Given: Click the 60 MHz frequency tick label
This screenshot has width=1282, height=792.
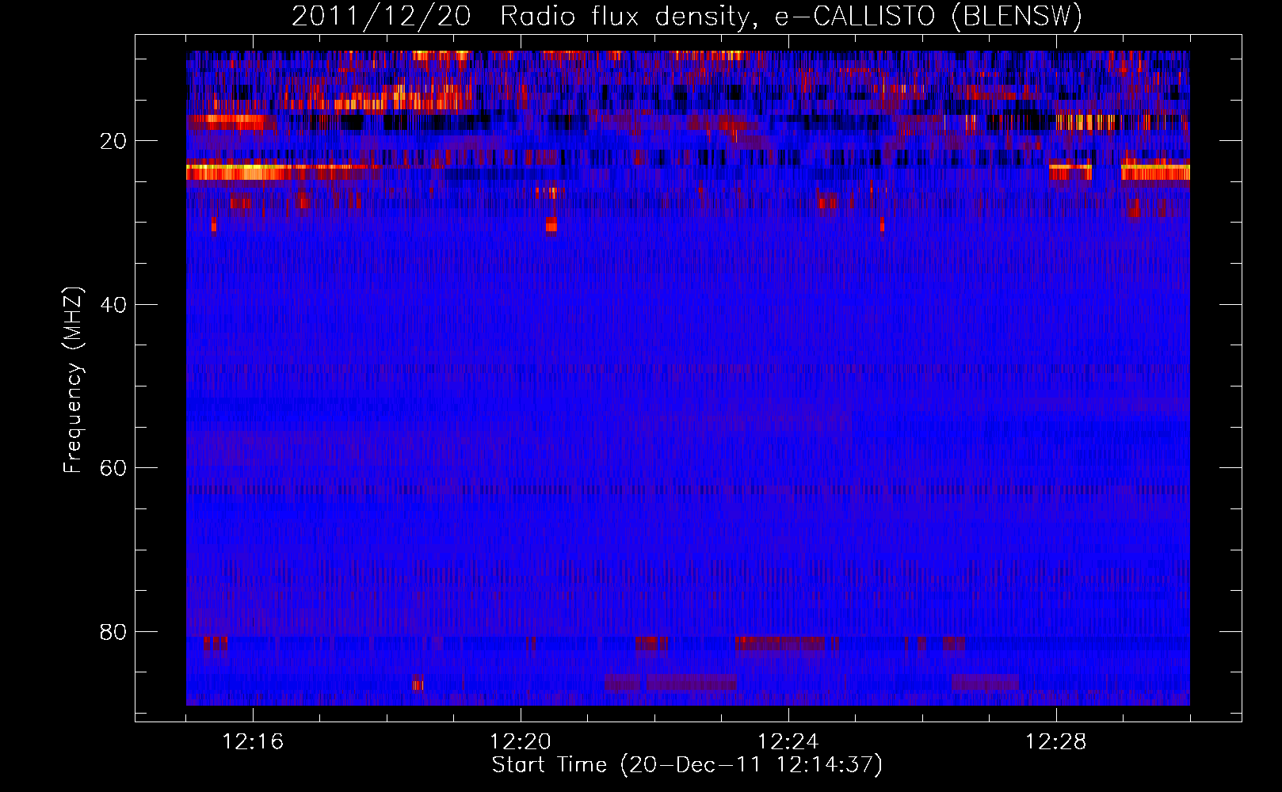Looking at the screenshot, I should 114,468.
